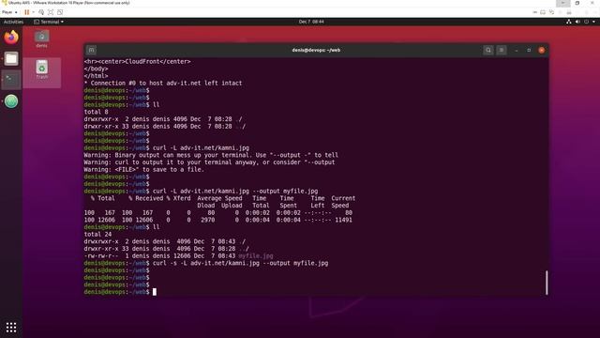Click the terminal scrollbar thumb

[547, 283]
